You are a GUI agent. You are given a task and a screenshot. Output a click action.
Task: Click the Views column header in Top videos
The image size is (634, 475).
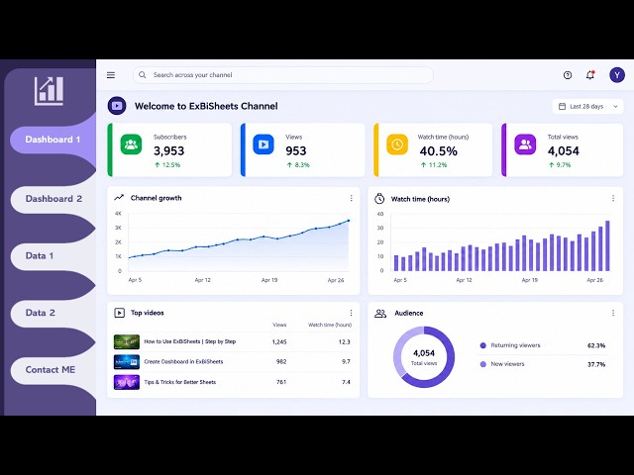click(x=279, y=325)
